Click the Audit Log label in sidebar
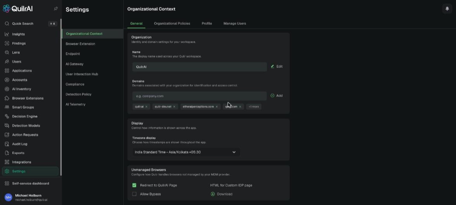The width and height of the screenshot is (456, 205). pyautogui.click(x=19, y=144)
